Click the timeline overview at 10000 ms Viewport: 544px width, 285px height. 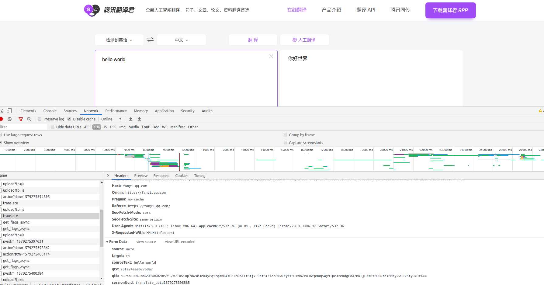(x=188, y=150)
